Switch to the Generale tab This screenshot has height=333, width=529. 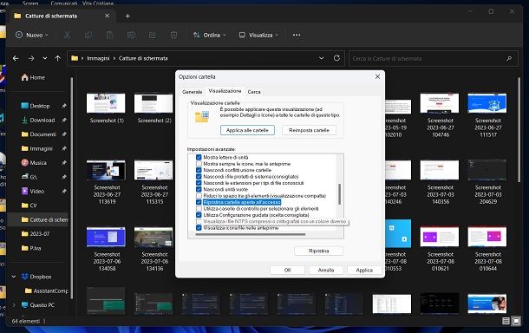192,92
